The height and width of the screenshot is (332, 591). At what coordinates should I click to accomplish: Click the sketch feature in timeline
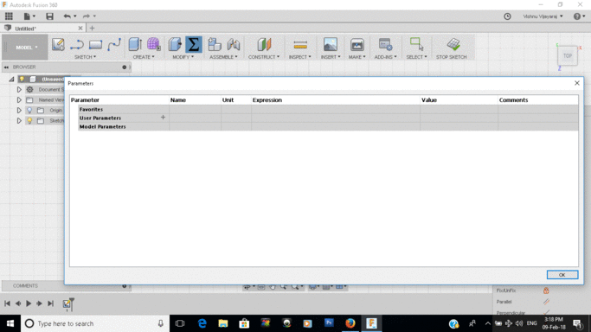point(67,303)
